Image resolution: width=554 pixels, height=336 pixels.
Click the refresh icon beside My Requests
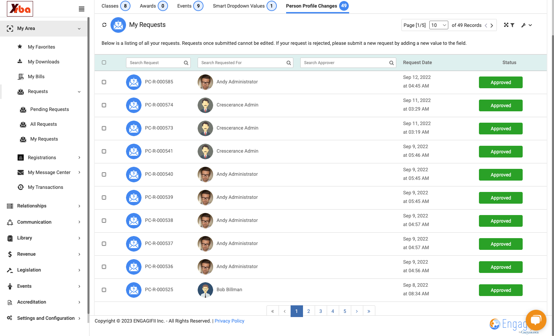[104, 25]
